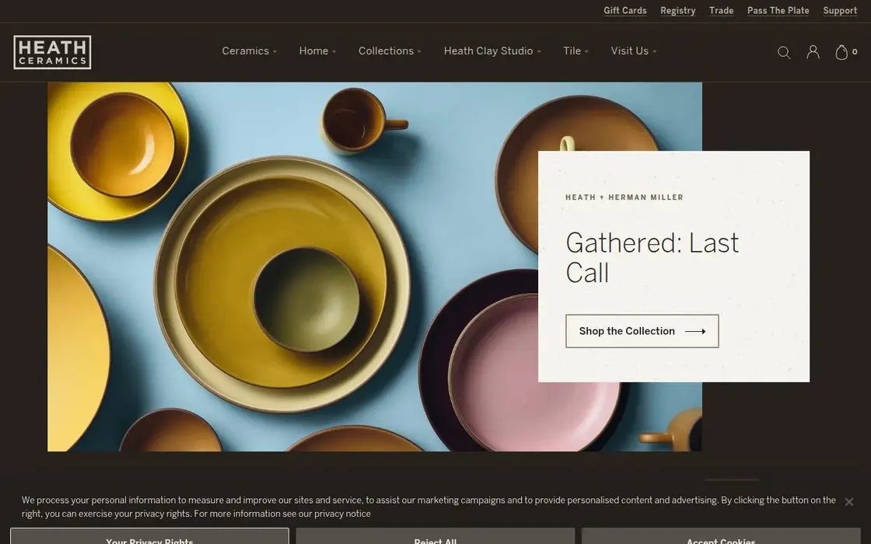Click the Reject All cookies button

tap(435, 536)
